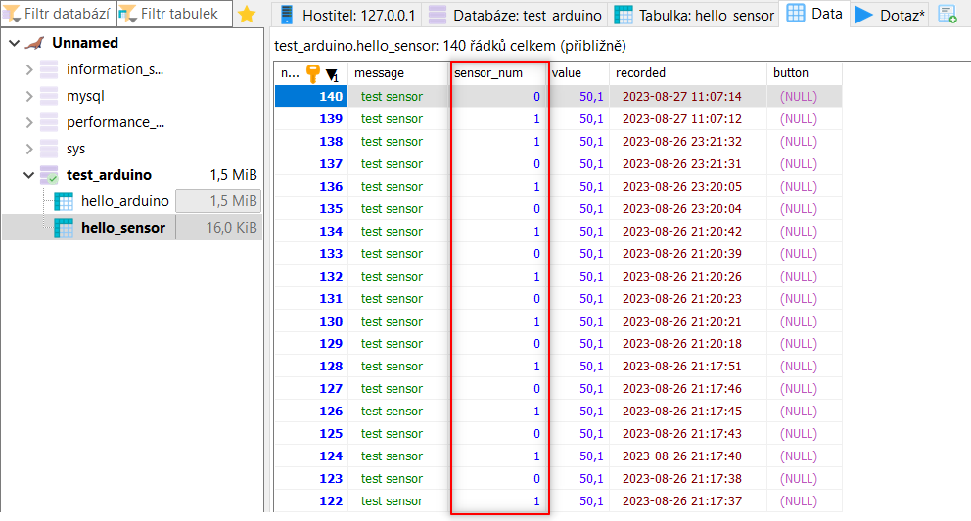Click the Unnamed session server icon

[35, 43]
